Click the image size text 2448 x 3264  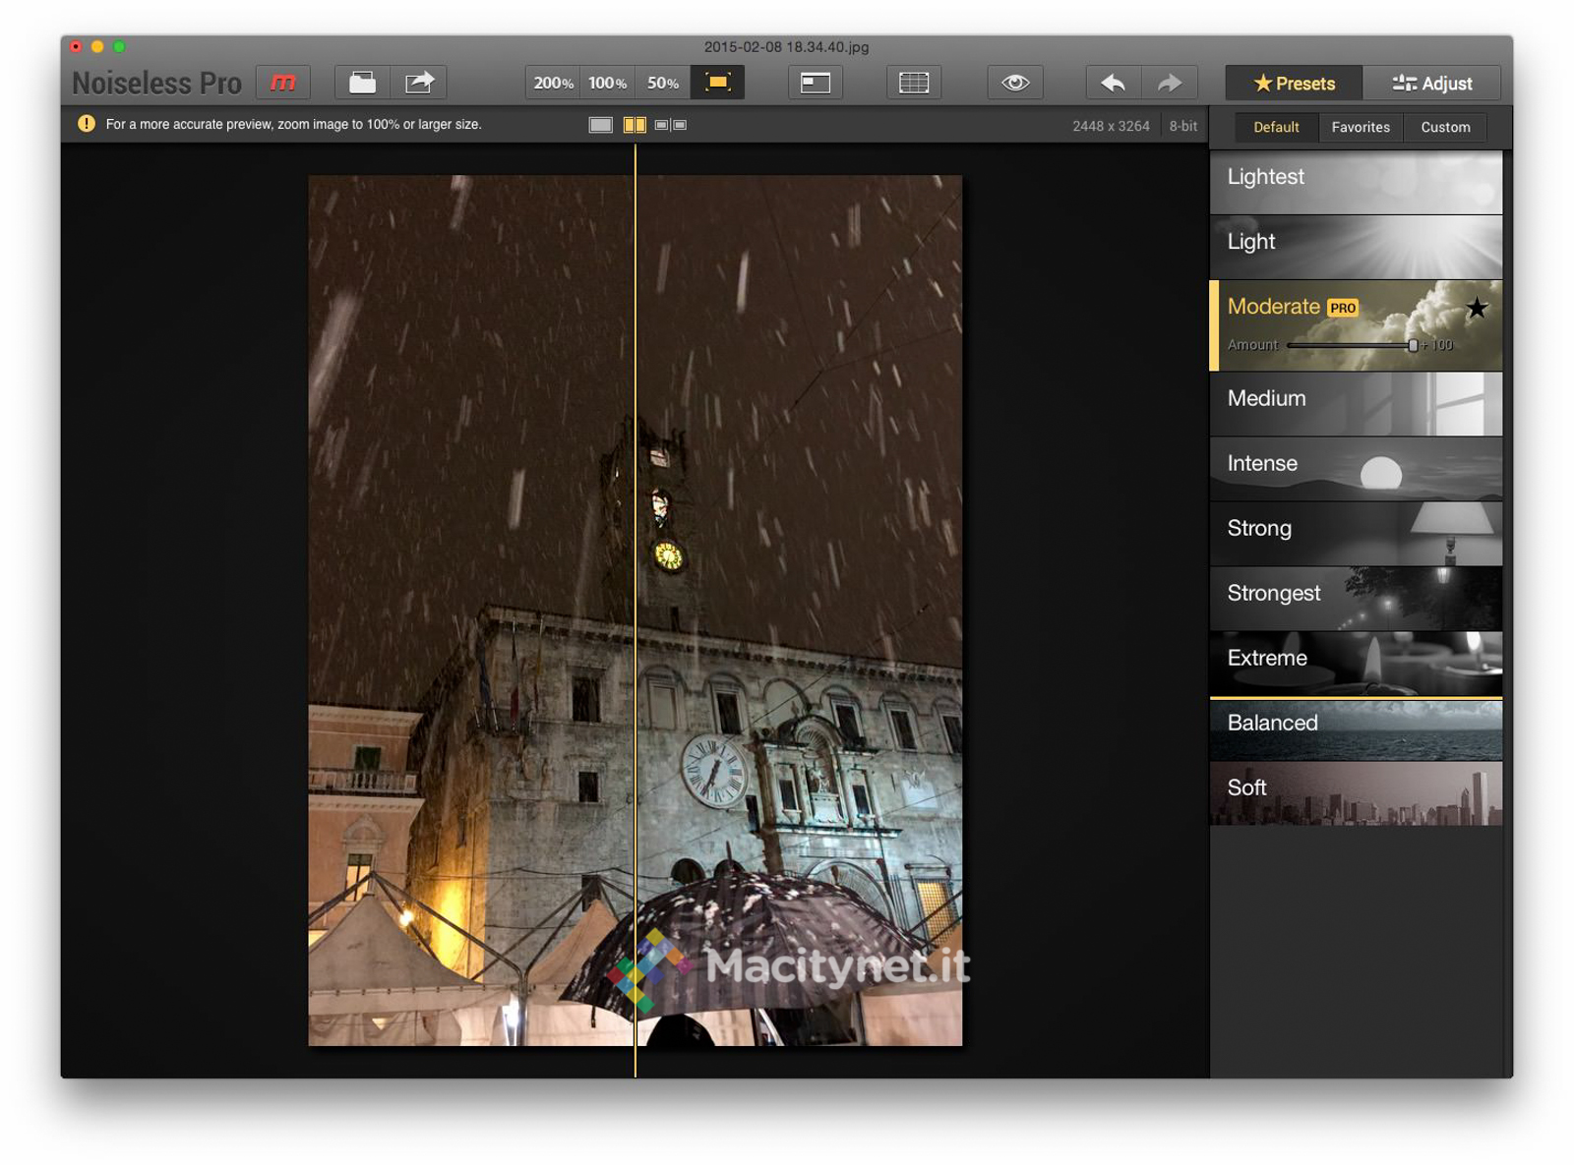click(x=1111, y=126)
